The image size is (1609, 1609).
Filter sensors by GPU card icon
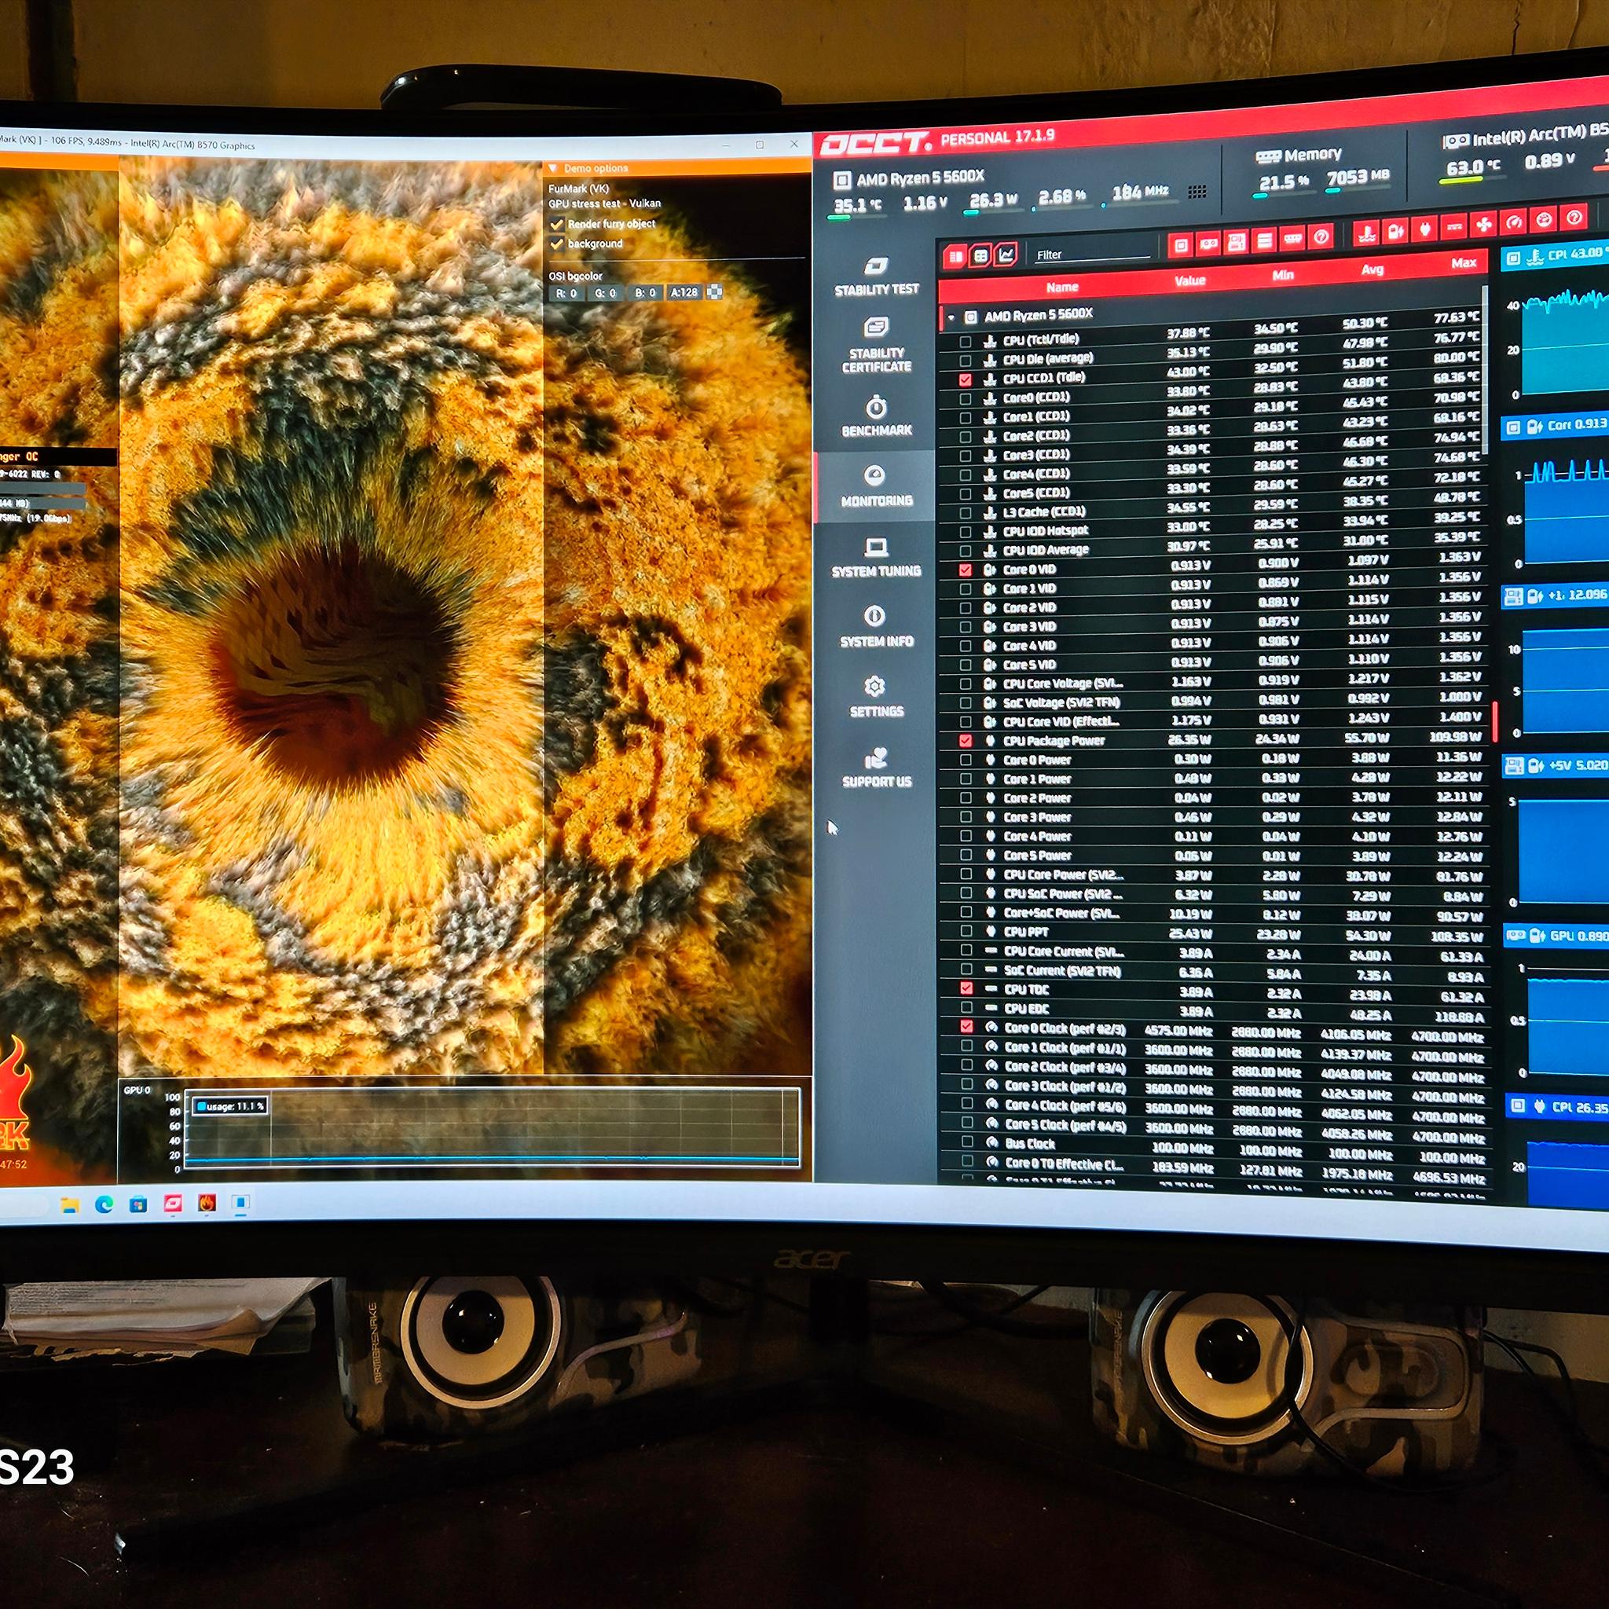[1208, 244]
